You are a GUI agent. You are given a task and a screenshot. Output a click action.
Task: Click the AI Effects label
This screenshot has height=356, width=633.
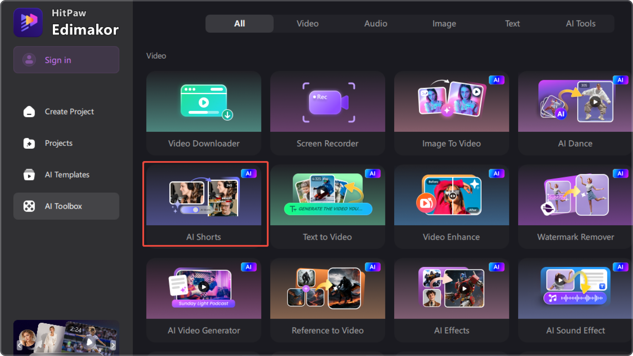point(452,331)
